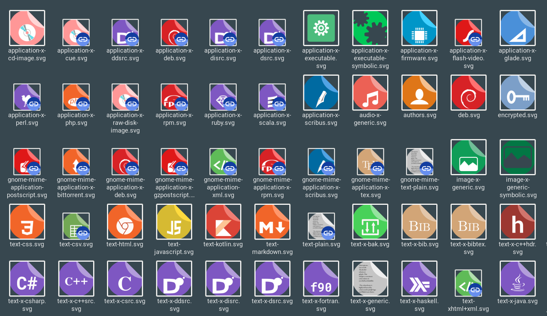This screenshot has height=316, width=547.
Task: Select the application-x-deb.svg icon
Action: tap(174, 32)
